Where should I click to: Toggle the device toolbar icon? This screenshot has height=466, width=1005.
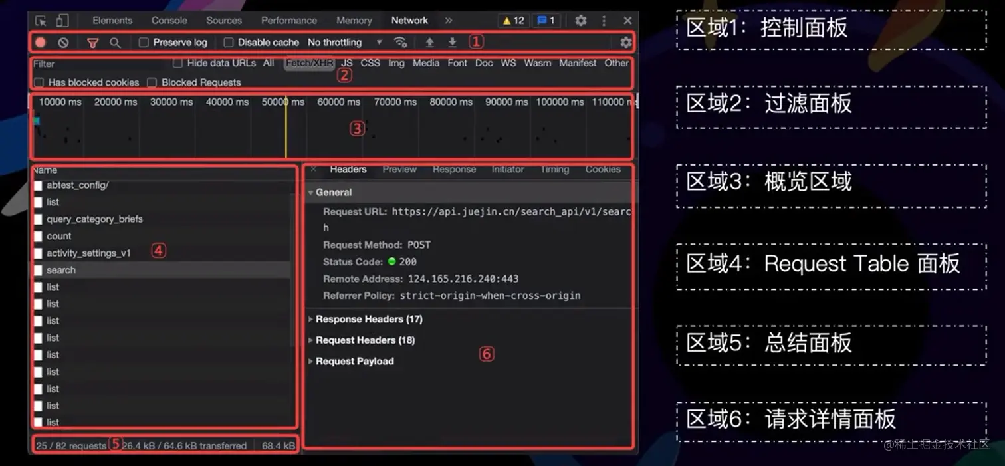pyautogui.click(x=62, y=21)
